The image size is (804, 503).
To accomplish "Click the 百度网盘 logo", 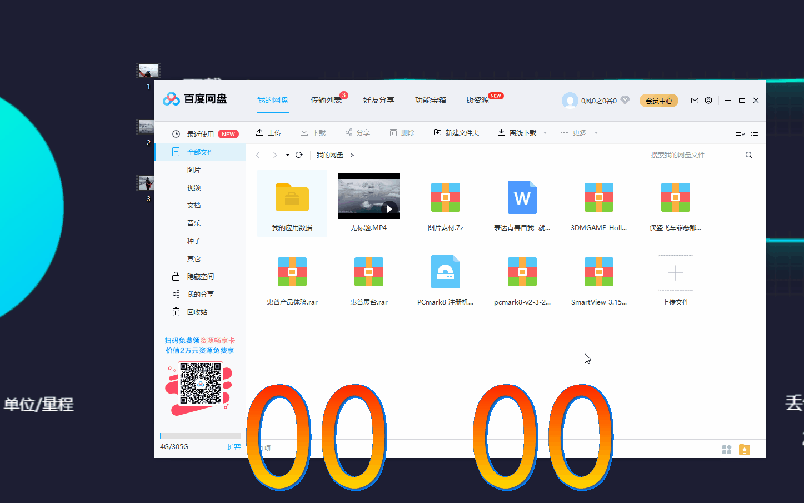I will pyautogui.click(x=195, y=99).
